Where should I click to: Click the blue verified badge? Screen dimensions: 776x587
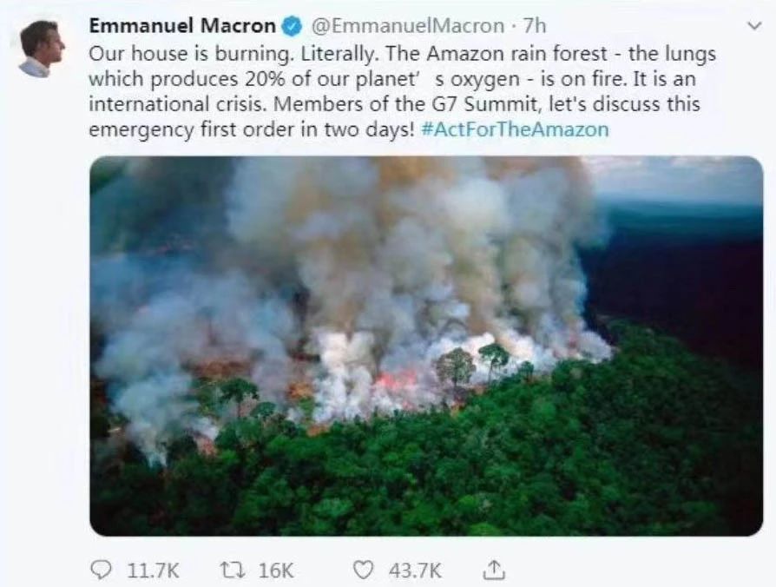pyautogui.click(x=293, y=27)
